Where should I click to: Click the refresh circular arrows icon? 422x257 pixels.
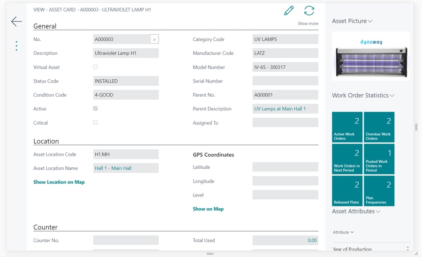click(309, 11)
